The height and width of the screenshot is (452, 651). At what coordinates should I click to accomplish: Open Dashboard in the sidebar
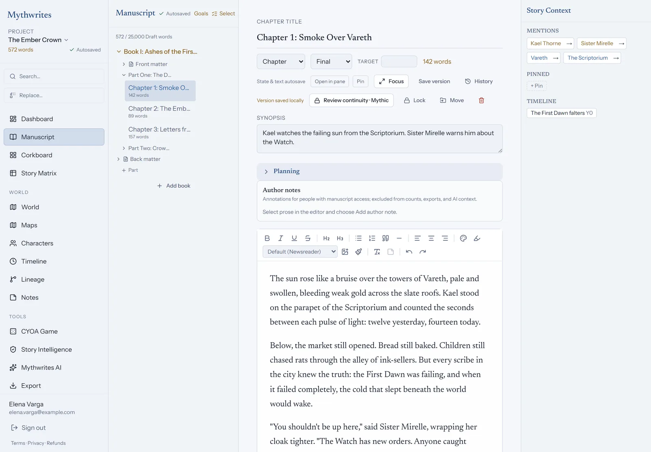coord(54,119)
